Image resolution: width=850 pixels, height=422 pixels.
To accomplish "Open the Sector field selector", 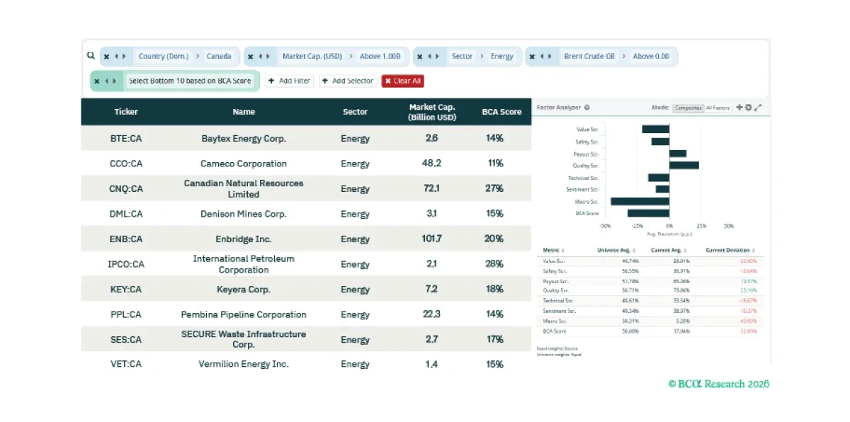I will pyautogui.click(x=462, y=57).
